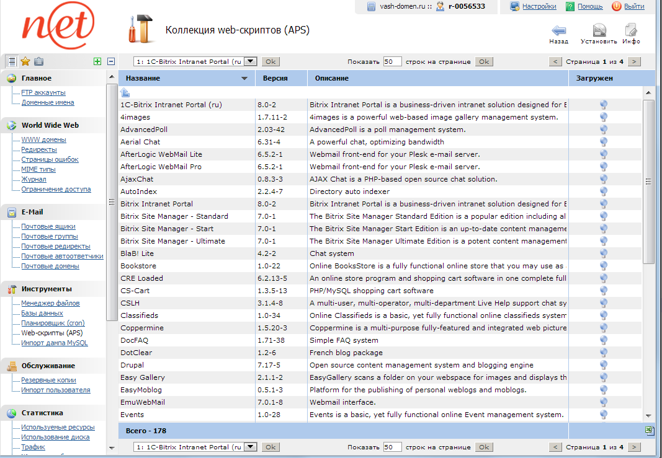Toggle lightbulb for CS-Cart row
The image size is (662, 458).
(x=603, y=291)
